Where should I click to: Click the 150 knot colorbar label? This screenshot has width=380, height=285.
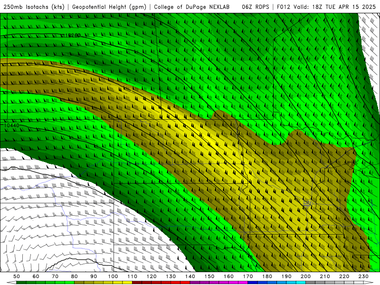(x=209, y=276)
